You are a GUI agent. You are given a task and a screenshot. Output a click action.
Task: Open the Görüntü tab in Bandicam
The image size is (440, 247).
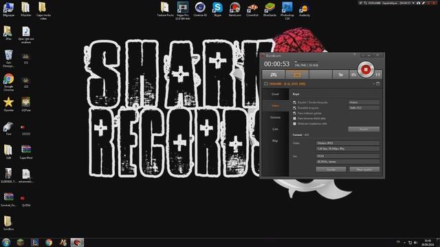click(275, 117)
